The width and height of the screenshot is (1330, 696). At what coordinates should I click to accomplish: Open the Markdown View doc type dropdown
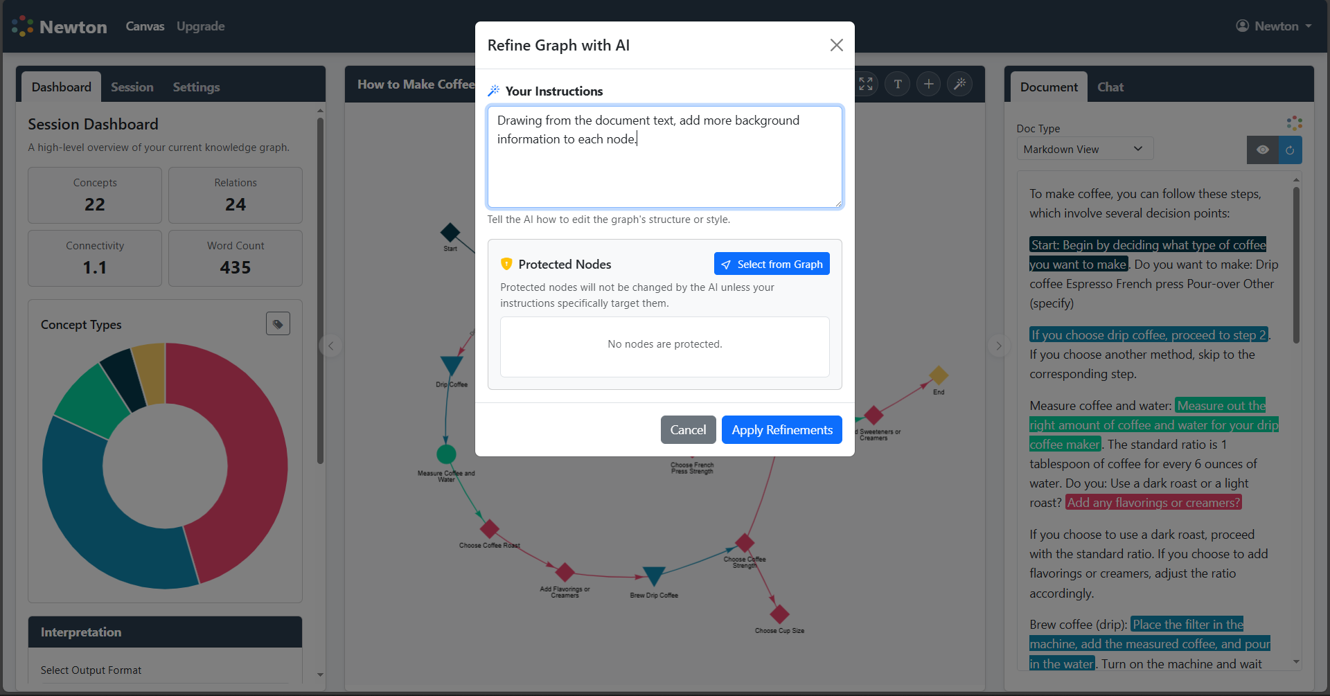pyautogui.click(x=1084, y=149)
